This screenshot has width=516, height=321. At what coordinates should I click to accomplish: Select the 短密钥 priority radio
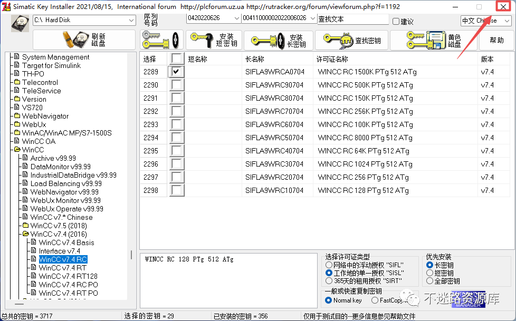pyautogui.click(x=429, y=273)
